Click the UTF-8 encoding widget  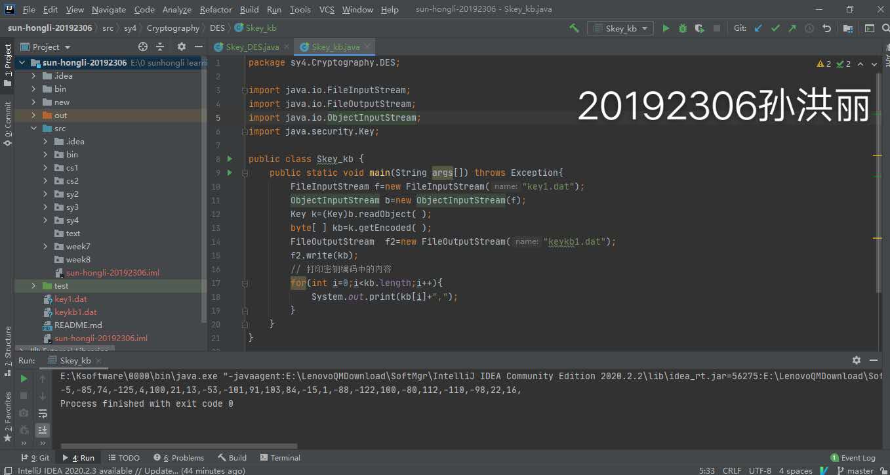760,470
